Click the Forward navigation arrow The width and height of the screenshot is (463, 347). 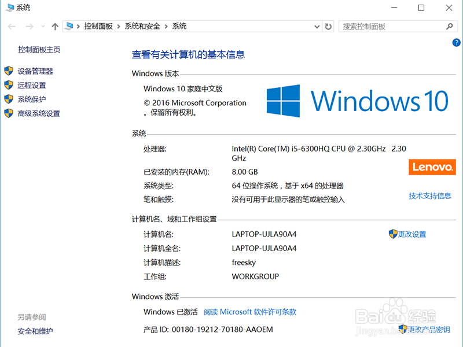[x=30, y=27]
